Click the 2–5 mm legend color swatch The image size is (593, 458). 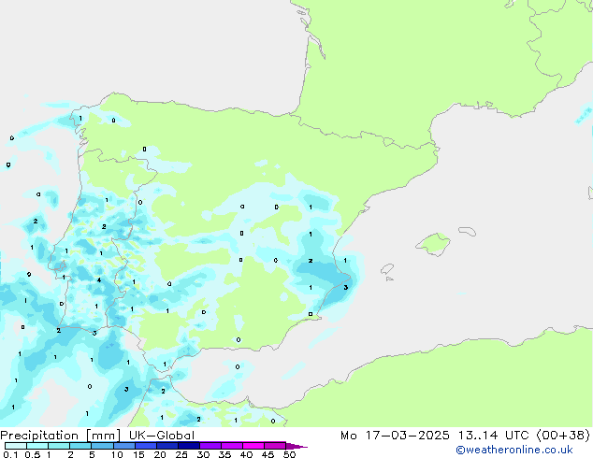pyautogui.click(x=80, y=446)
